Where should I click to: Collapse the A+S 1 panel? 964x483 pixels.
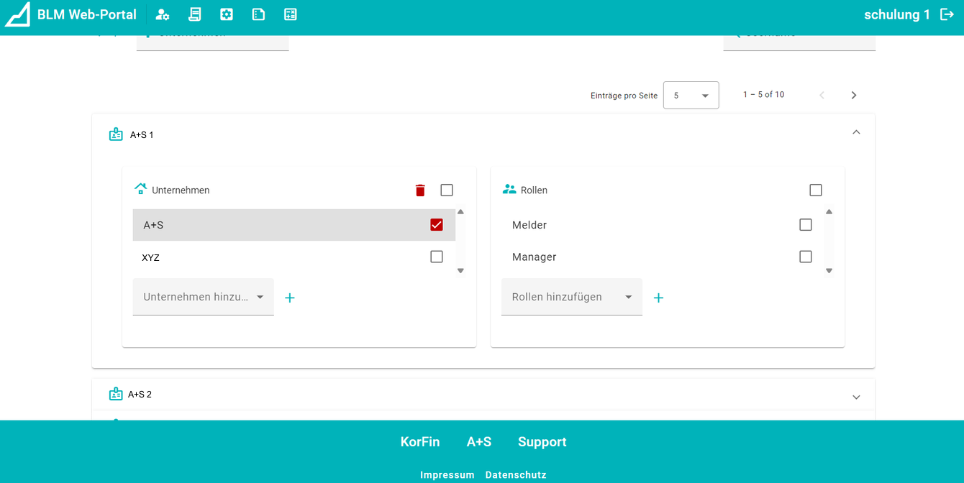(x=856, y=132)
